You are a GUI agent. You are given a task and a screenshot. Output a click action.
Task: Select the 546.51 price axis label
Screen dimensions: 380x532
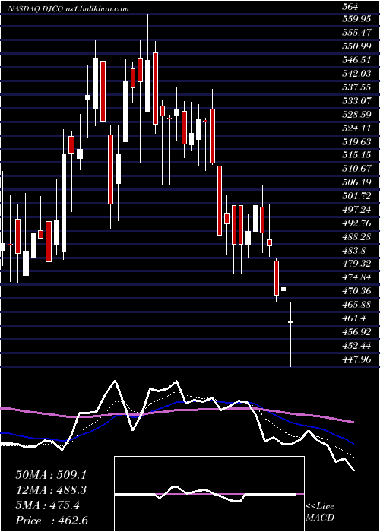tap(356, 60)
